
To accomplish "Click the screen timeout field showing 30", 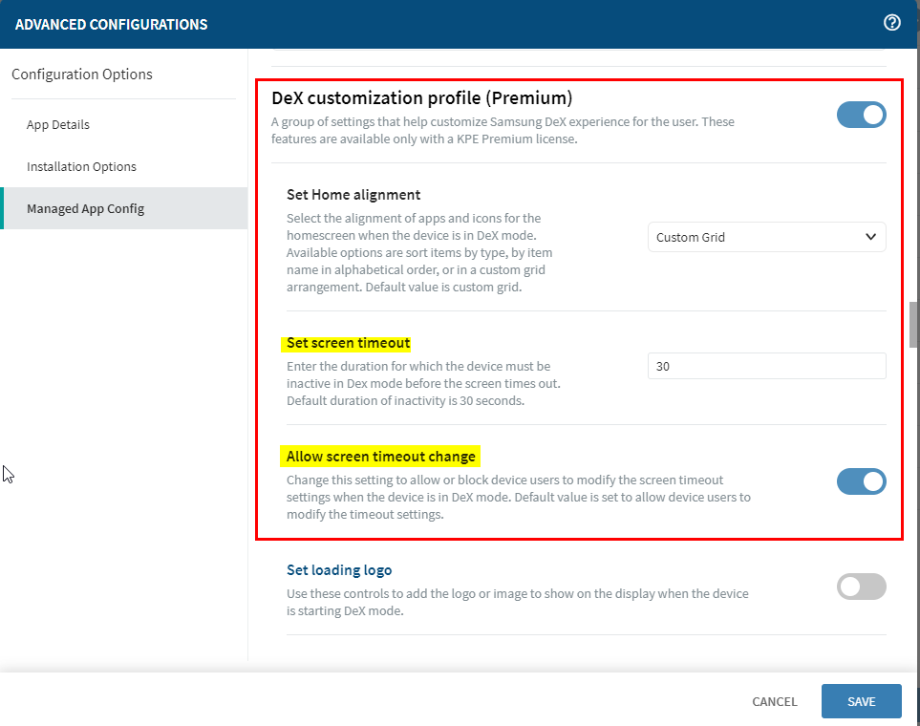I will (x=766, y=366).
